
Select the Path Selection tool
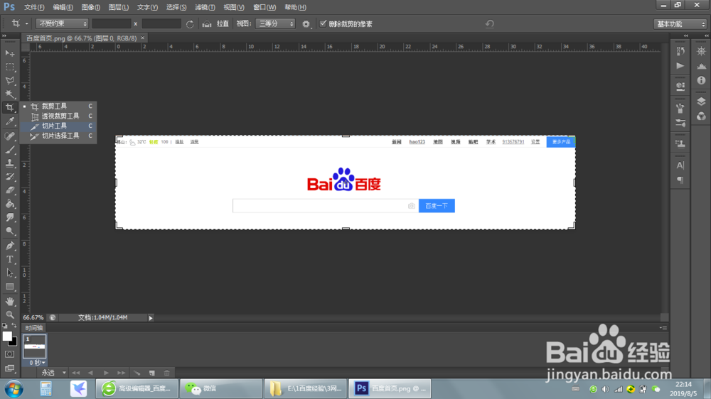(9, 273)
